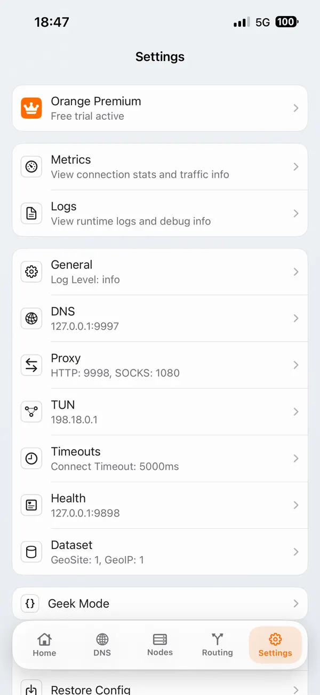Image resolution: width=320 pixels, height=695 pixels.
Task: Click the database icon beside Dataset
Action: [31, 552]
